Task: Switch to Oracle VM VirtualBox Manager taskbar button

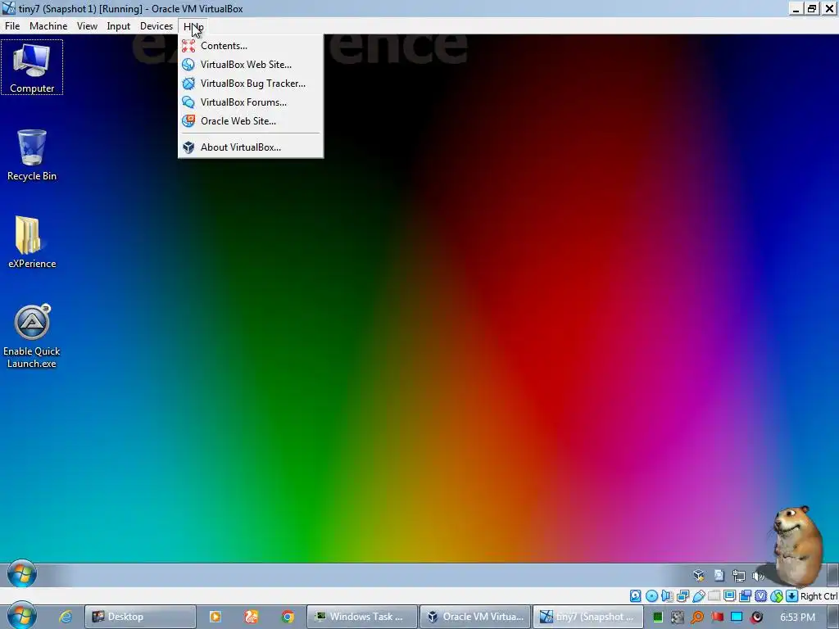Action: click(x=475, y=617)
